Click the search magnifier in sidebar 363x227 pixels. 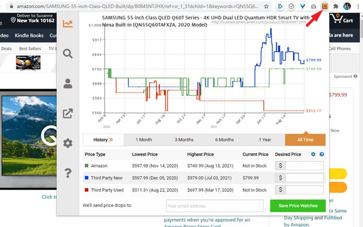[x=68, y=54]
